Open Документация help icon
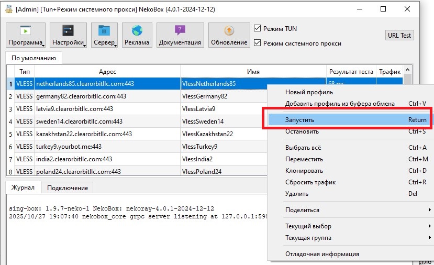 point(180,31)
